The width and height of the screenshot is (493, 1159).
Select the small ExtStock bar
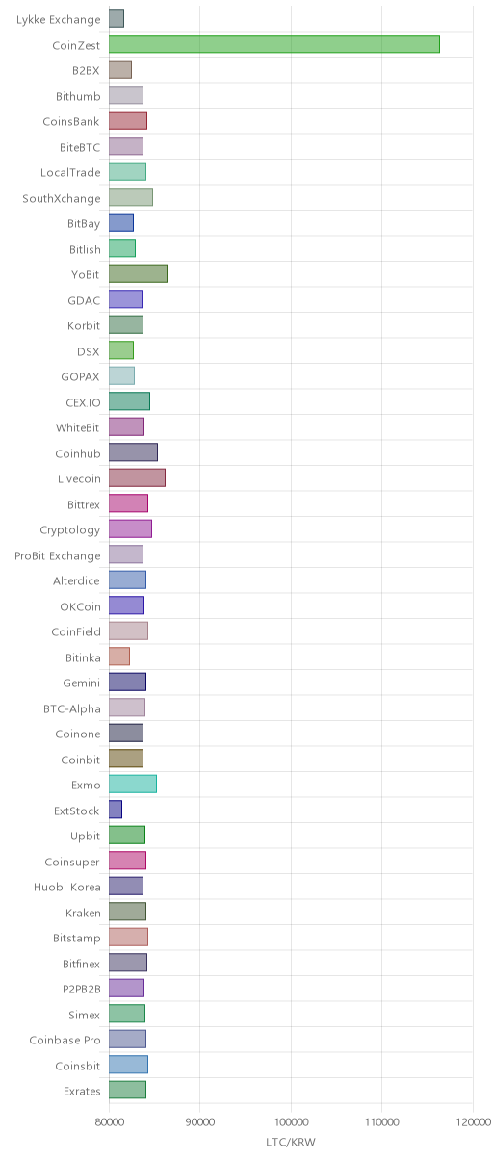[x=116, y=810]
